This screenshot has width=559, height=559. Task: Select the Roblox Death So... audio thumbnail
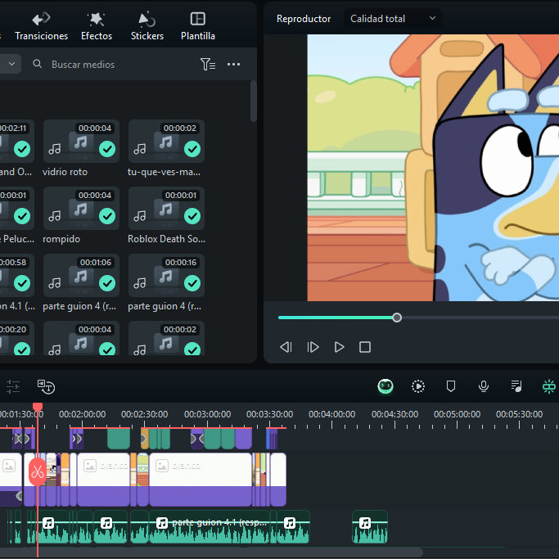(x=166, y=208)
